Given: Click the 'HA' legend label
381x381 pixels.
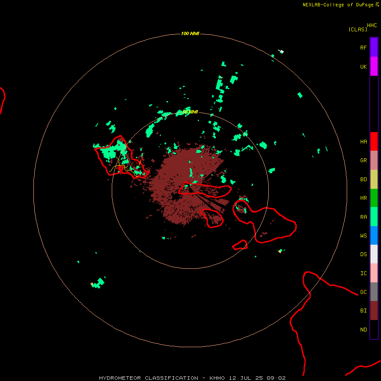Looking at the screenshot, I should click(x=363, y=141).
